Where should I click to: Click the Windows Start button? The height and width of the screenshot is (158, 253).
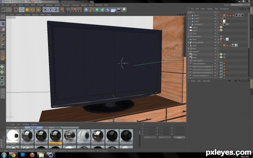[x=4, y=155]
